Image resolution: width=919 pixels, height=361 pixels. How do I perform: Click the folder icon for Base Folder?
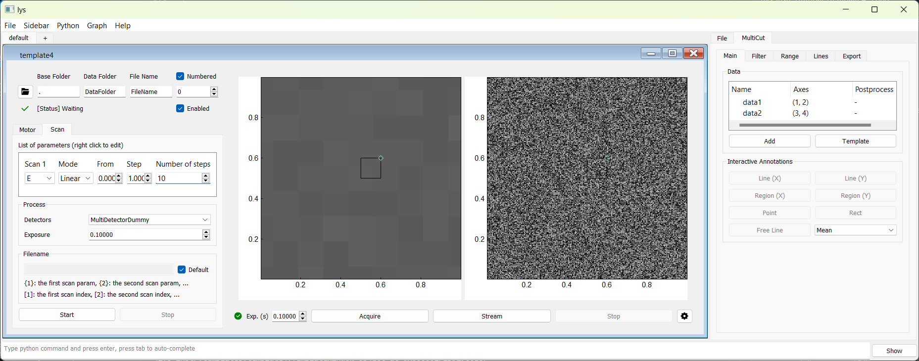25,92
